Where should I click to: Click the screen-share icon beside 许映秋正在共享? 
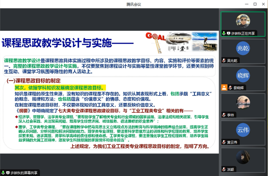point(228,33)
